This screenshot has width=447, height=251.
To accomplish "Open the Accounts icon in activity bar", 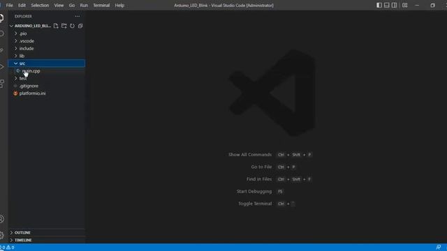I will (1, 219).
